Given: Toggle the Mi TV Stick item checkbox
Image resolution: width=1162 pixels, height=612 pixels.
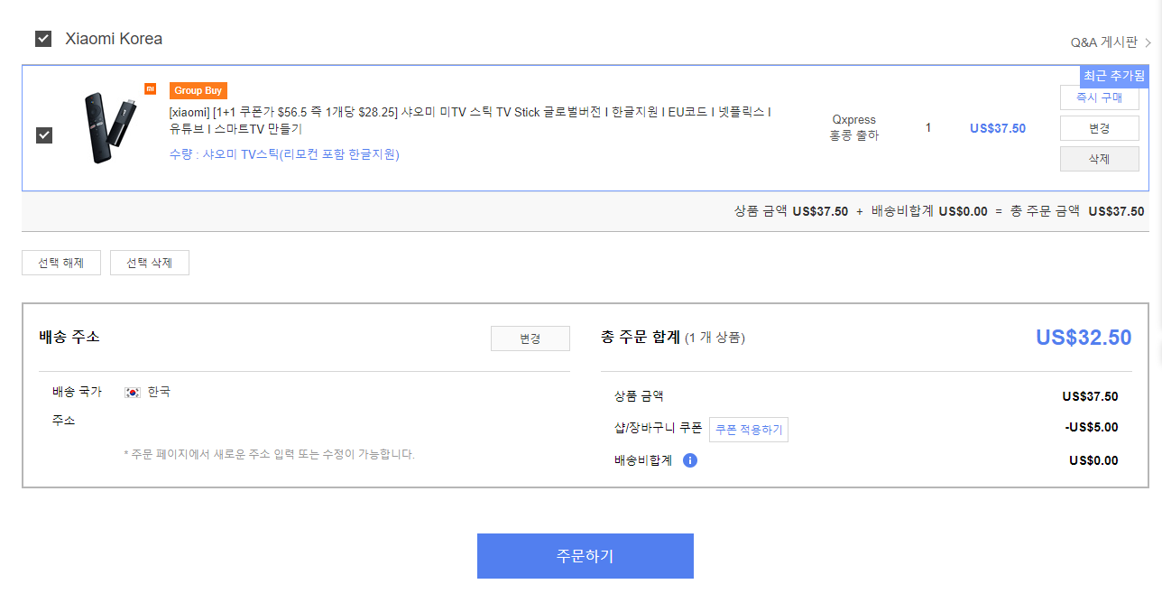Looking at the screenshot, I should click(x=44, y=135).
